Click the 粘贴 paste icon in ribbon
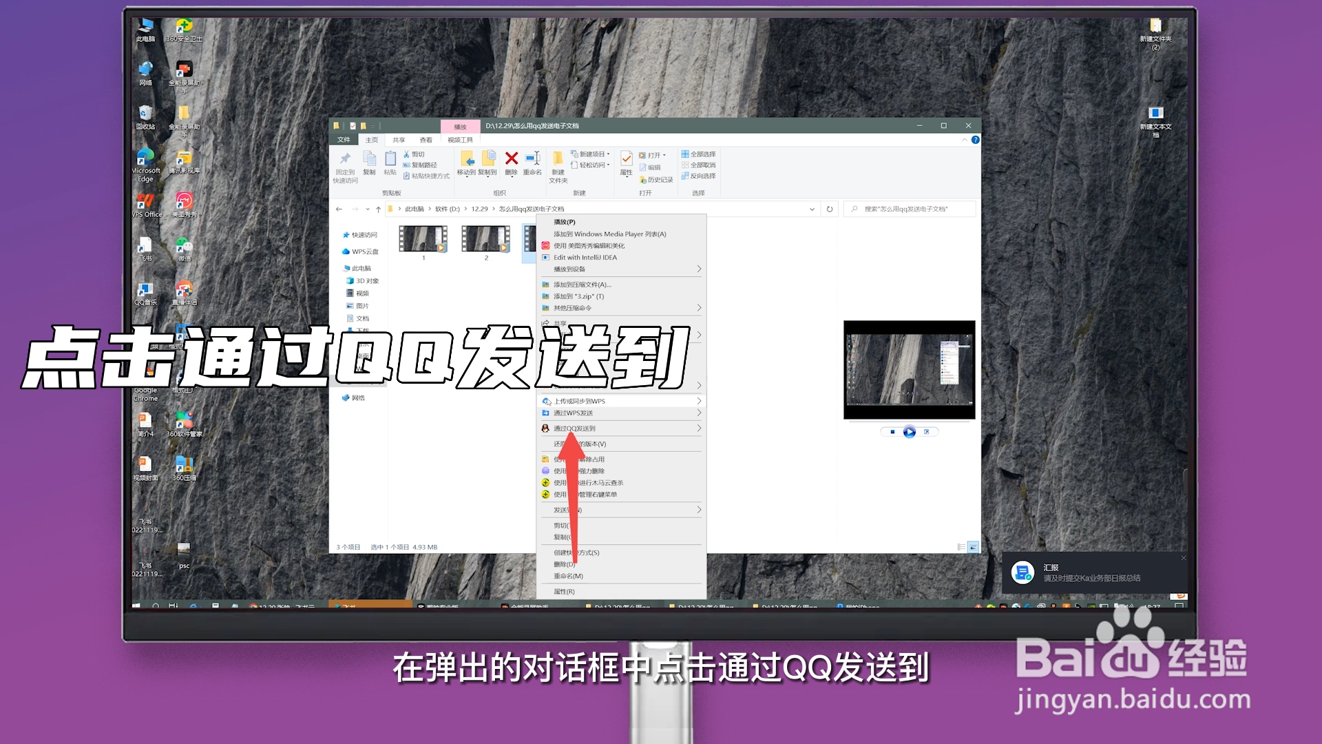The width and height of the screenshot is (1322, 744). click(390, 158)
